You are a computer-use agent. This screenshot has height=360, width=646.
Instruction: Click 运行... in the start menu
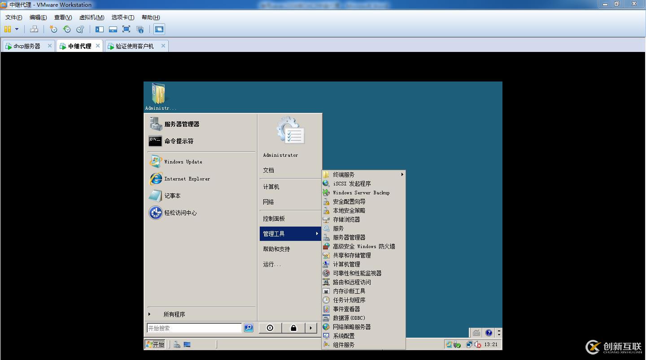[x=290, y=264]
